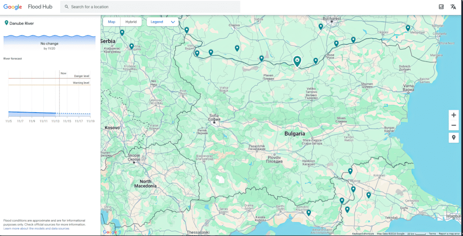Open the Terms link on map footer
463x236 pixels.
click(x=432, y=234)
